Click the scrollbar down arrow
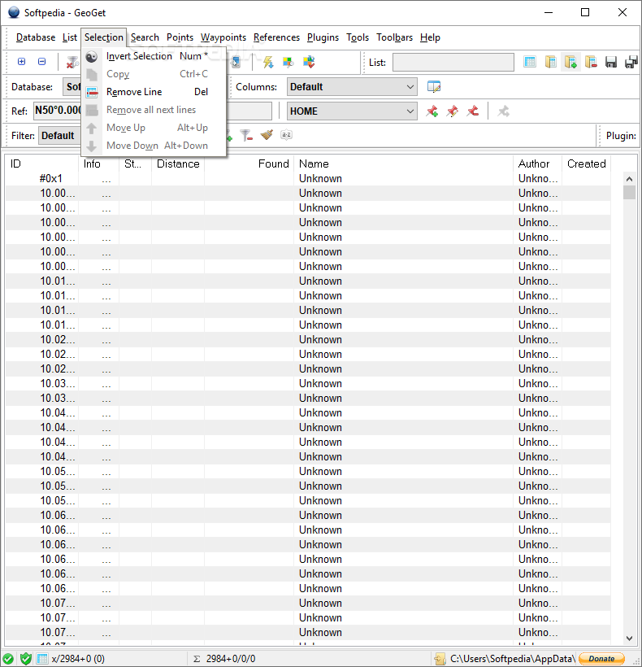642x667 pixels. [x=629, y=638]
